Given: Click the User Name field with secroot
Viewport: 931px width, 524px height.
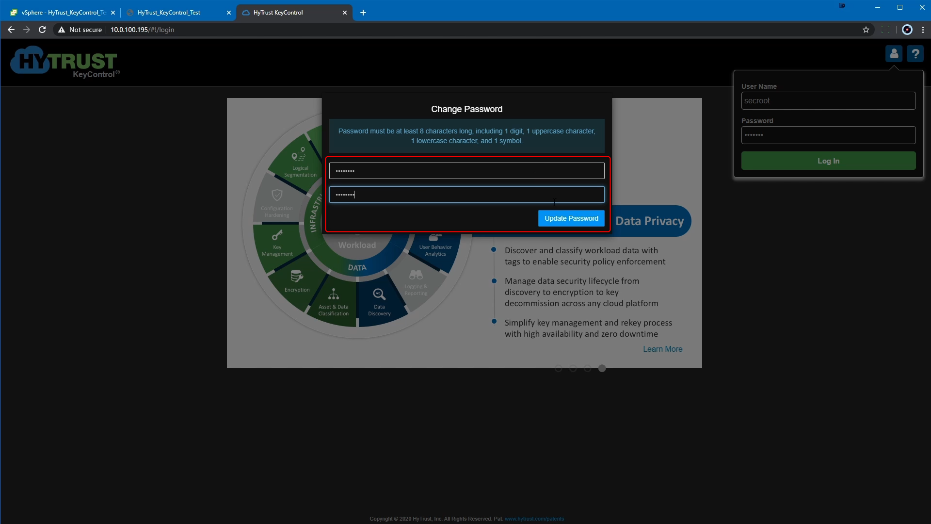Looking at the screenshot, I should click(828, 101).
